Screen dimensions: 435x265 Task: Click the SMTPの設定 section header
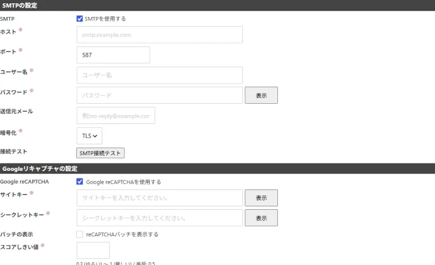[x=217, y=5]
